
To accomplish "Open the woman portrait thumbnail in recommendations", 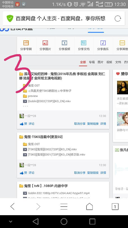I will (x=123, y=119).
